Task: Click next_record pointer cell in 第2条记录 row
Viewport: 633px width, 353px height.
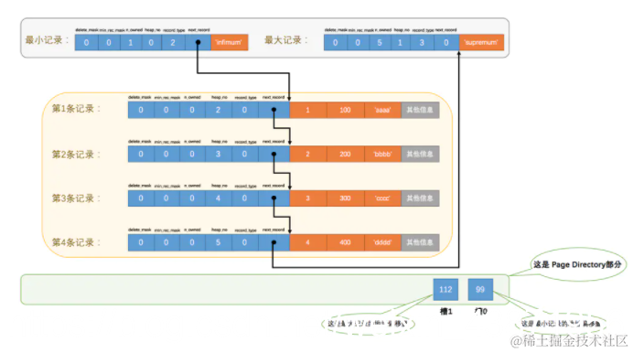Action: click(x=274, y=155)
